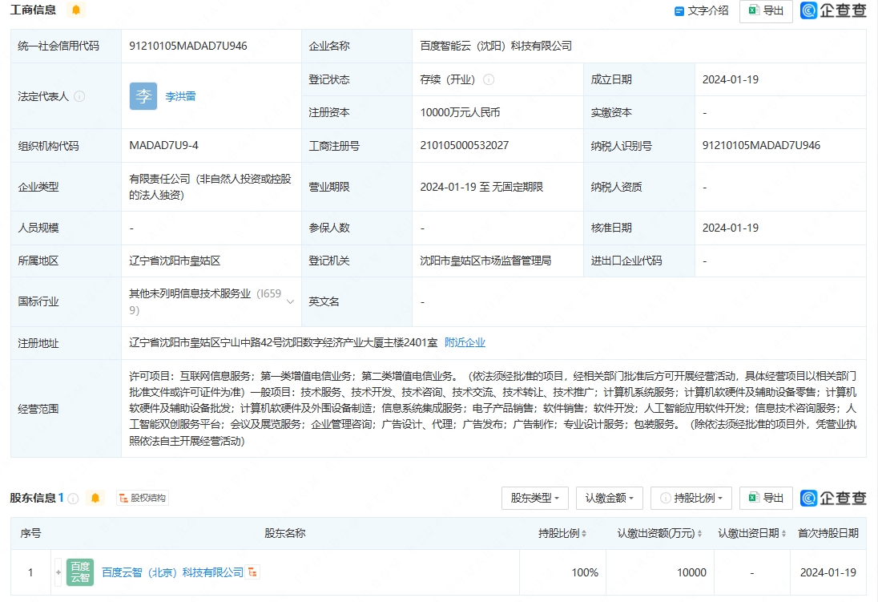Click the info icon next to 法定代表人
The width and height of the screenshot is (878, 602).
(x=79, y=96)
